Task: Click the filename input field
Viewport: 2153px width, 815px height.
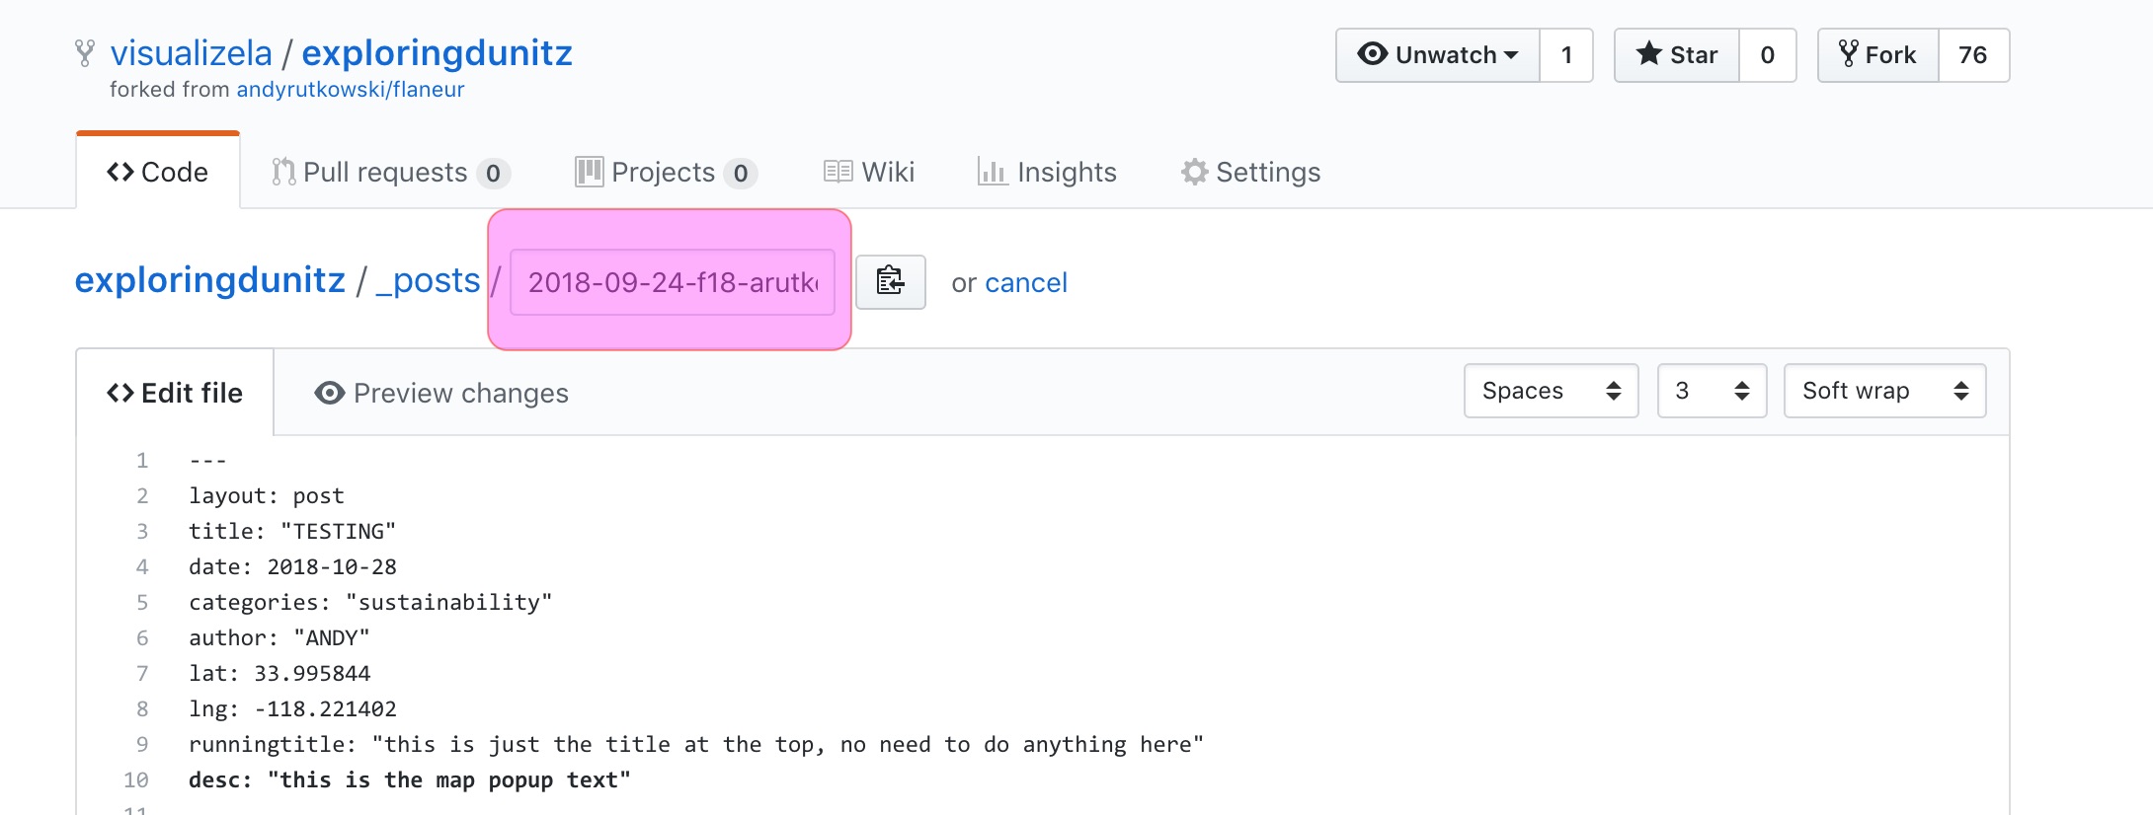Action: (673, 282)
